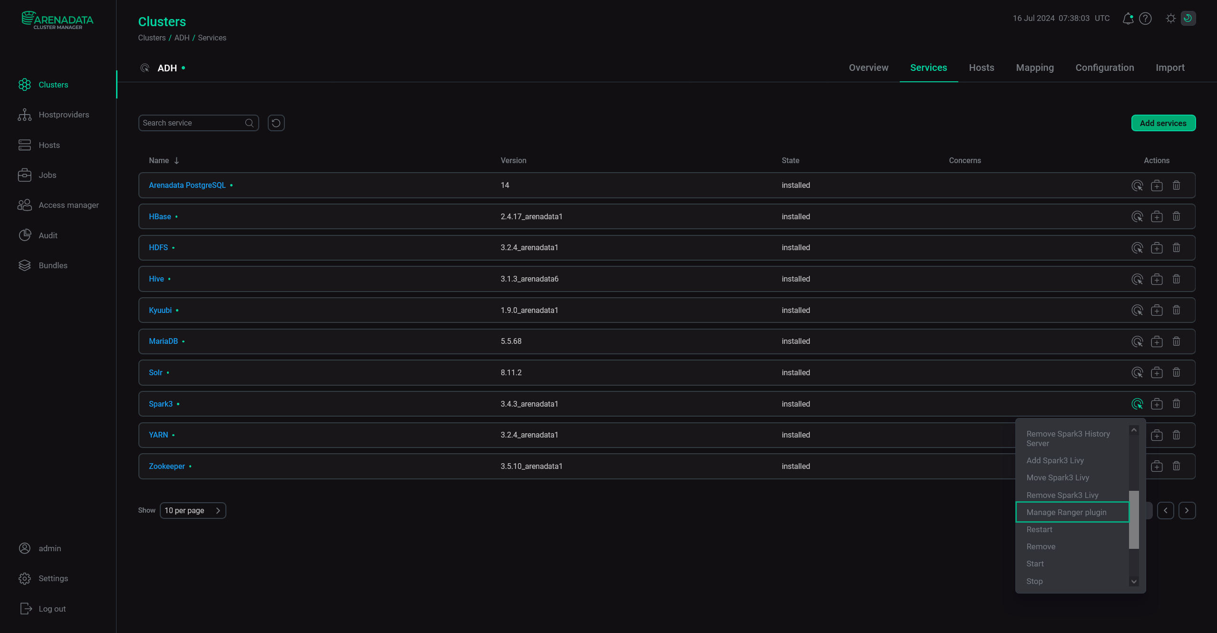Screen dimensions: 1217x633
Task: Select the Services tab
Action: [x=928, y=68]
